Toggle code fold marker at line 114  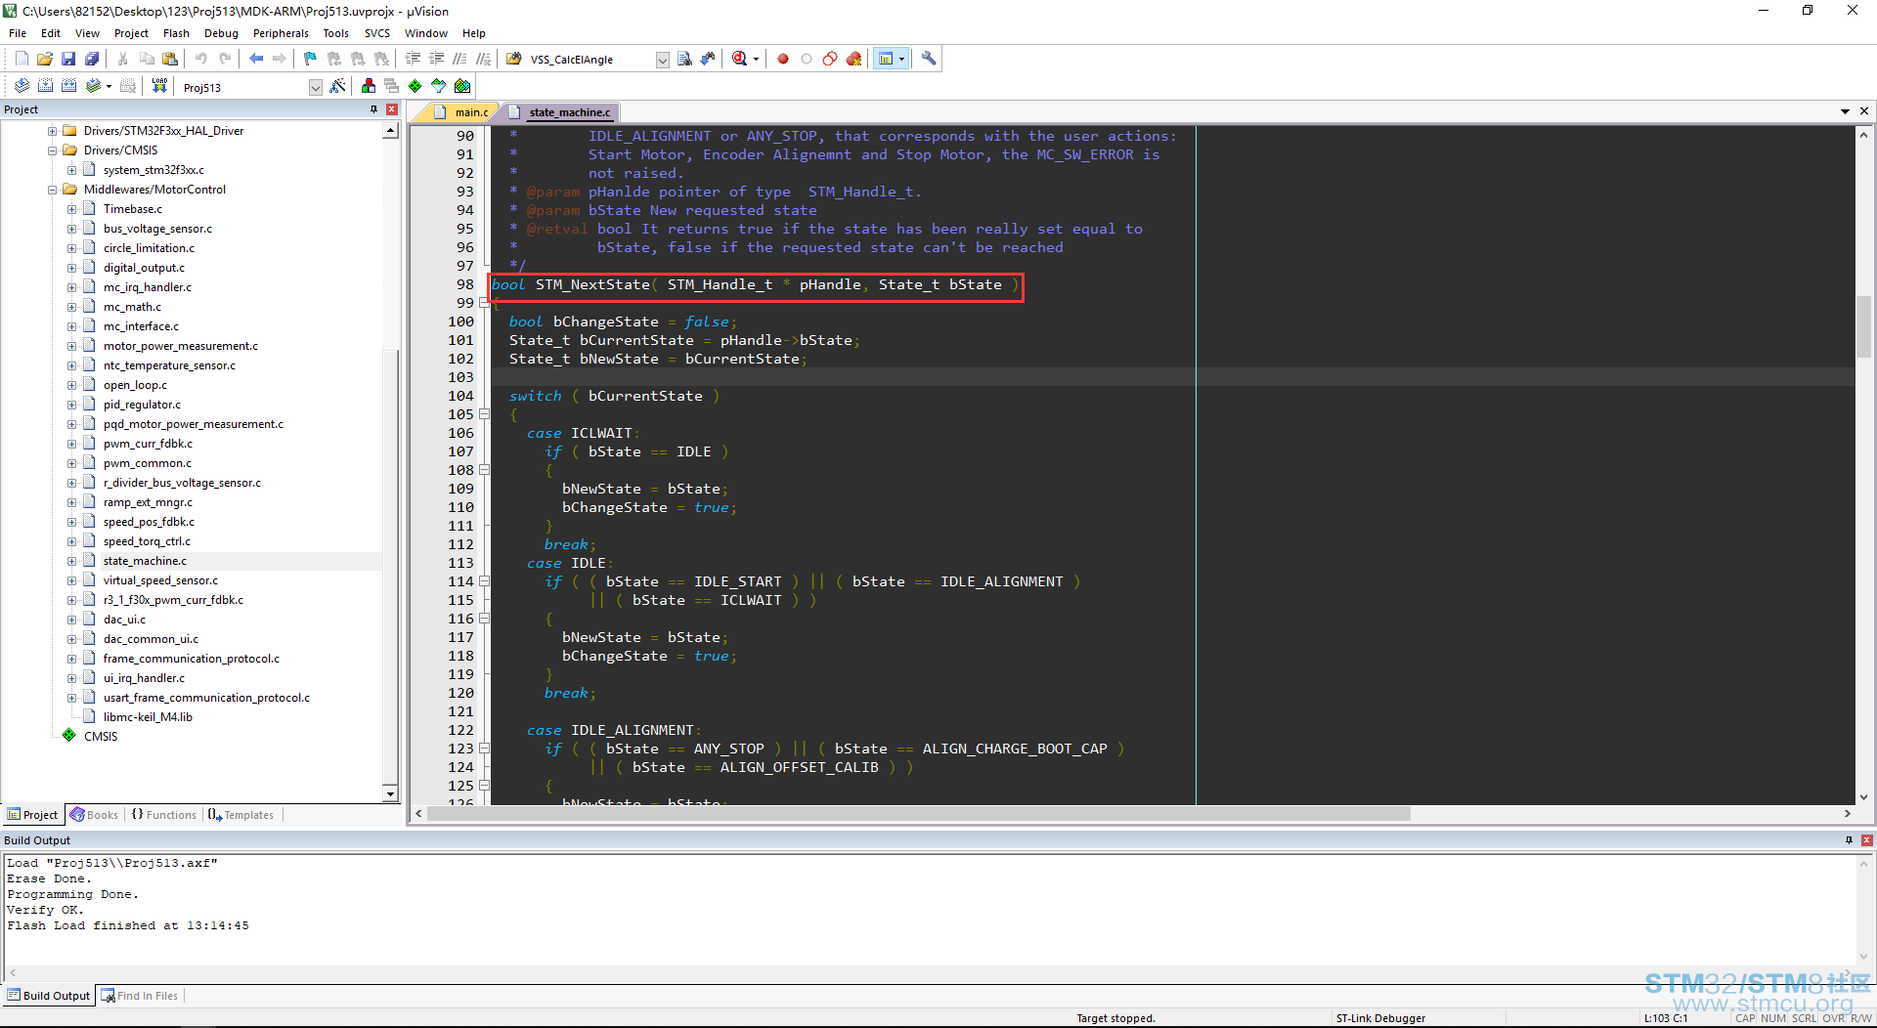[484, 581]
